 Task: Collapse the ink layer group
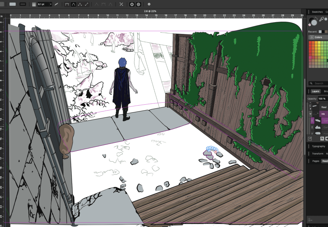pyautogui.click(x=310, y=114)
